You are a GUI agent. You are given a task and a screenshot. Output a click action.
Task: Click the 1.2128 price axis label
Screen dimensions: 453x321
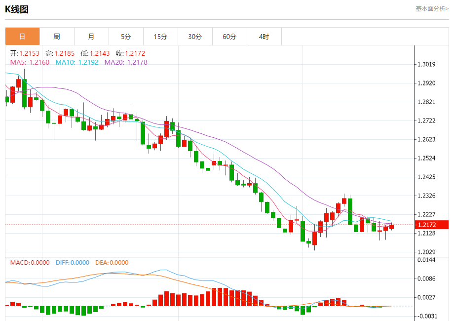[x=426, y=233]
